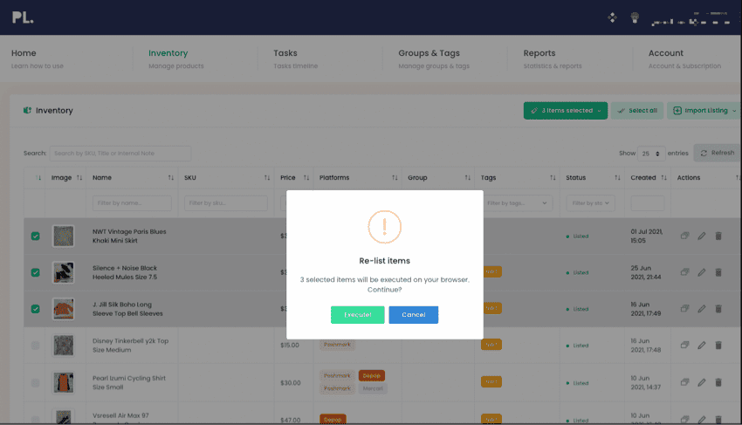
Task: Click the Created date filter field
Action: tap(648, 203)
